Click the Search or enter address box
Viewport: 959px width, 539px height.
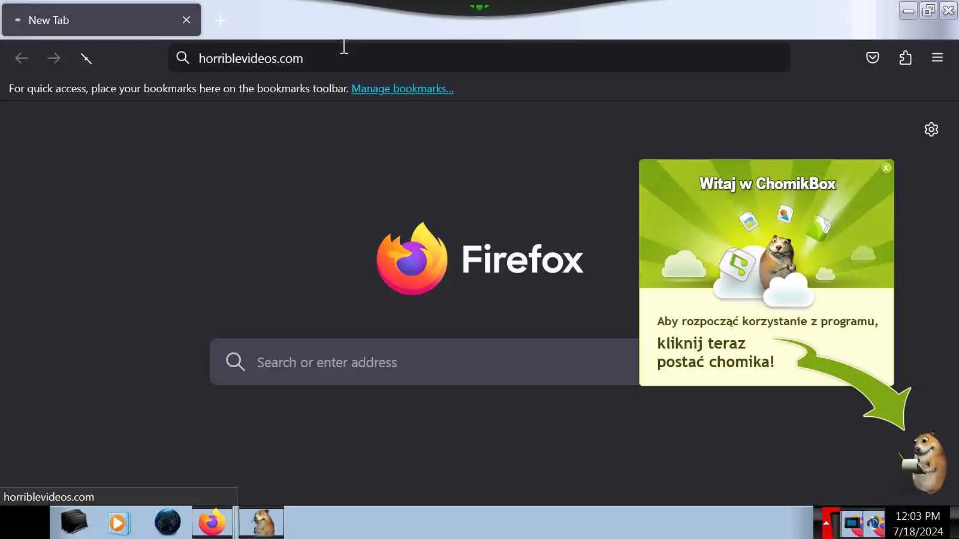tap(425, 362)
